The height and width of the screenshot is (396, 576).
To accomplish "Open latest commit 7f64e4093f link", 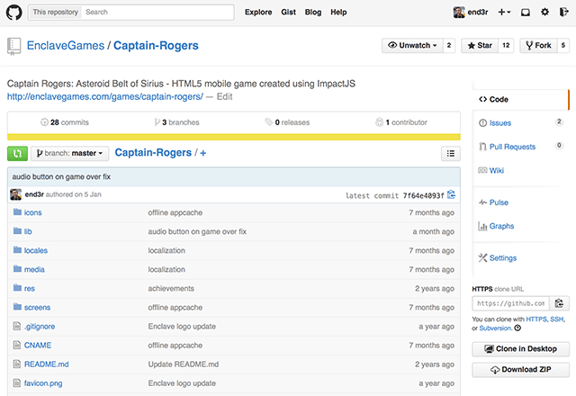I will click(x=423, y=195).
